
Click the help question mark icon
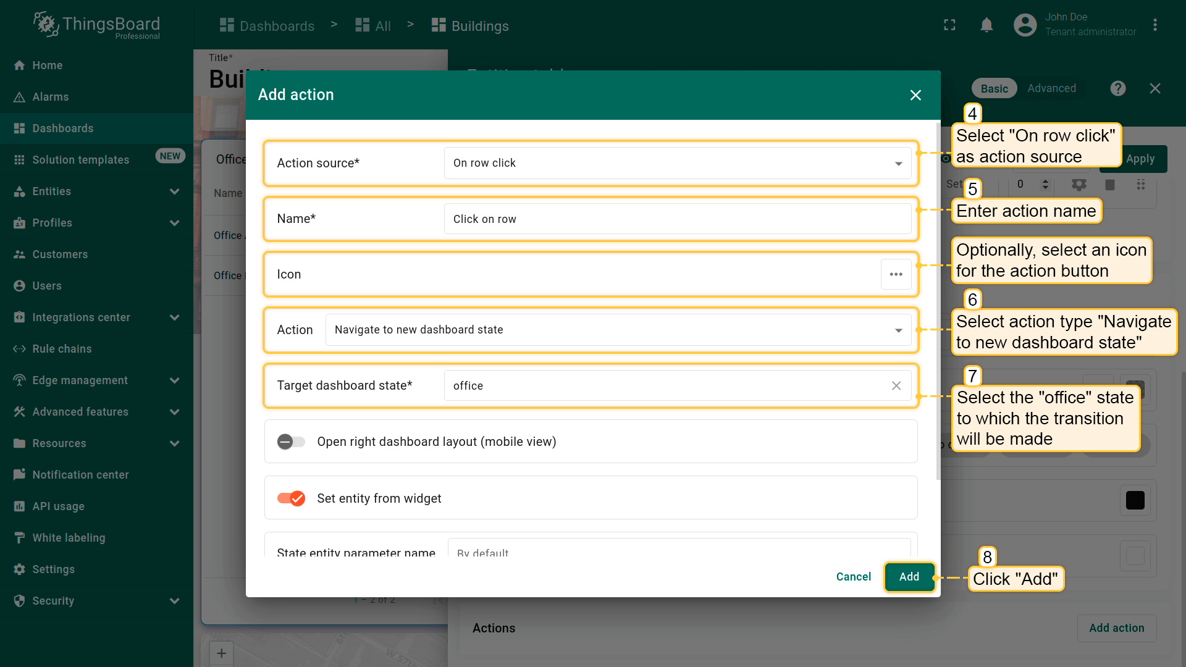coord(1117,88)
